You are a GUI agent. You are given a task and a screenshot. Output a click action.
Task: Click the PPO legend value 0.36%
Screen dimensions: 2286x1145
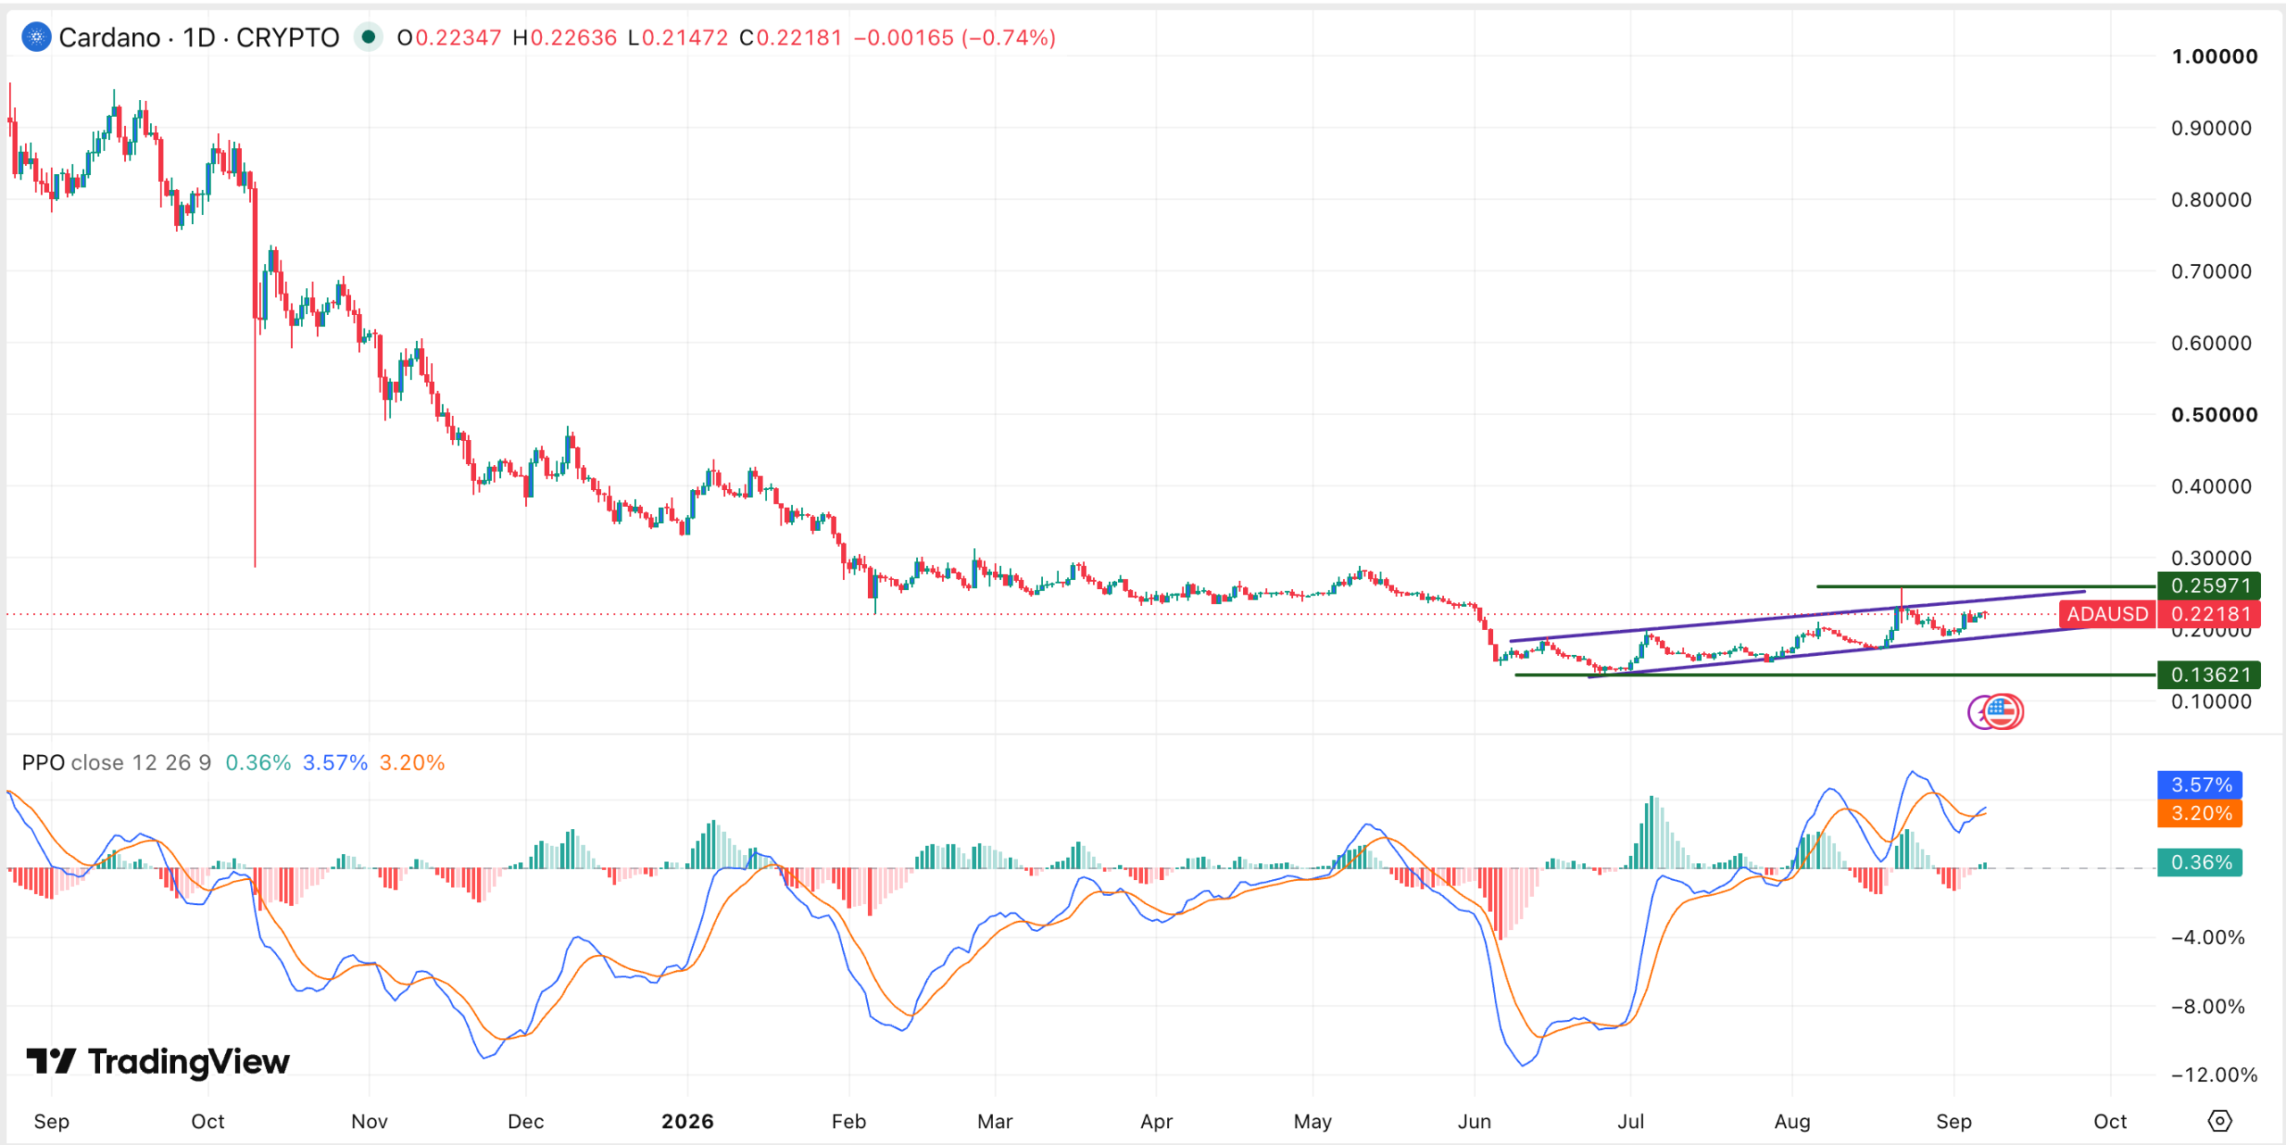click(258, 762)
